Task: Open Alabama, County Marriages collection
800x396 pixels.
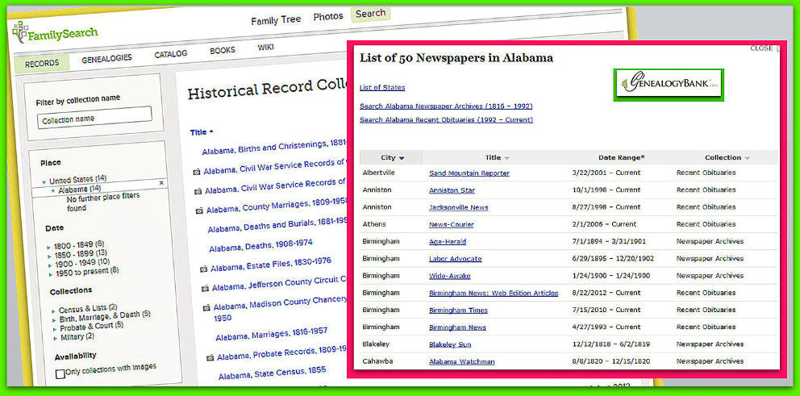Action: [x=277, y=205]
